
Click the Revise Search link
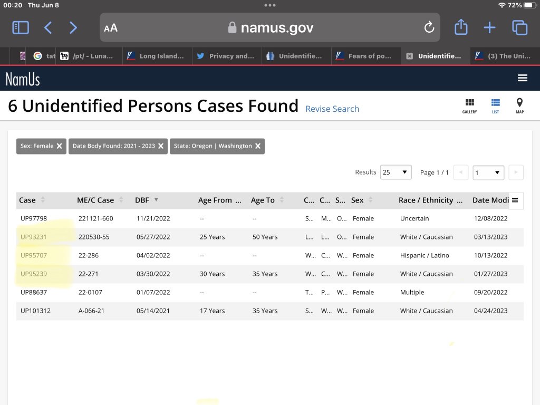pos(332,109)
